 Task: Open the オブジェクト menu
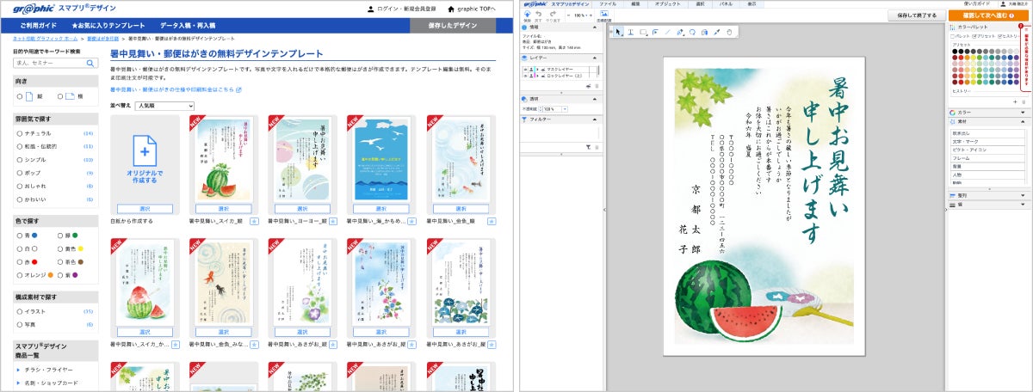[x=667, y=4]
